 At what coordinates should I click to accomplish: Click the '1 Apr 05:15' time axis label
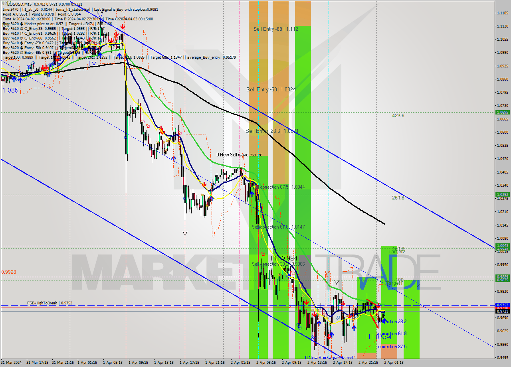tap(113, 363)
